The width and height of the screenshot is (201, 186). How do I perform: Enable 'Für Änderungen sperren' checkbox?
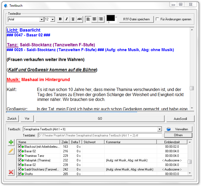click(158, 19)
